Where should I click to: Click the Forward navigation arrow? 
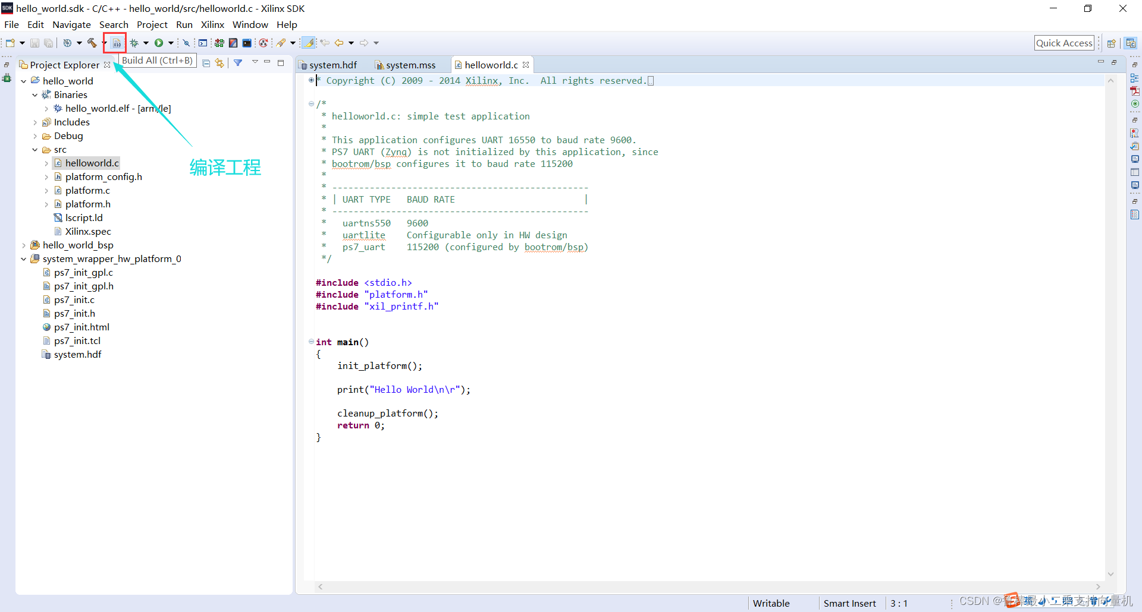[364, 43]
